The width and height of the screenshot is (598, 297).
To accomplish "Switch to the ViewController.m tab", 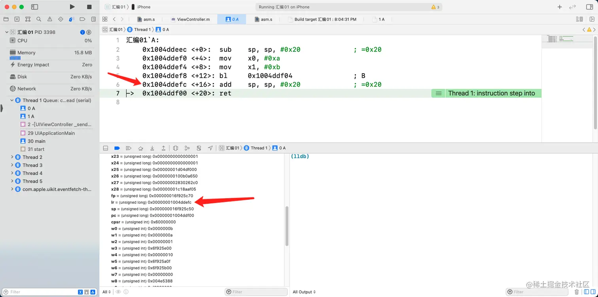I will 190,19.
